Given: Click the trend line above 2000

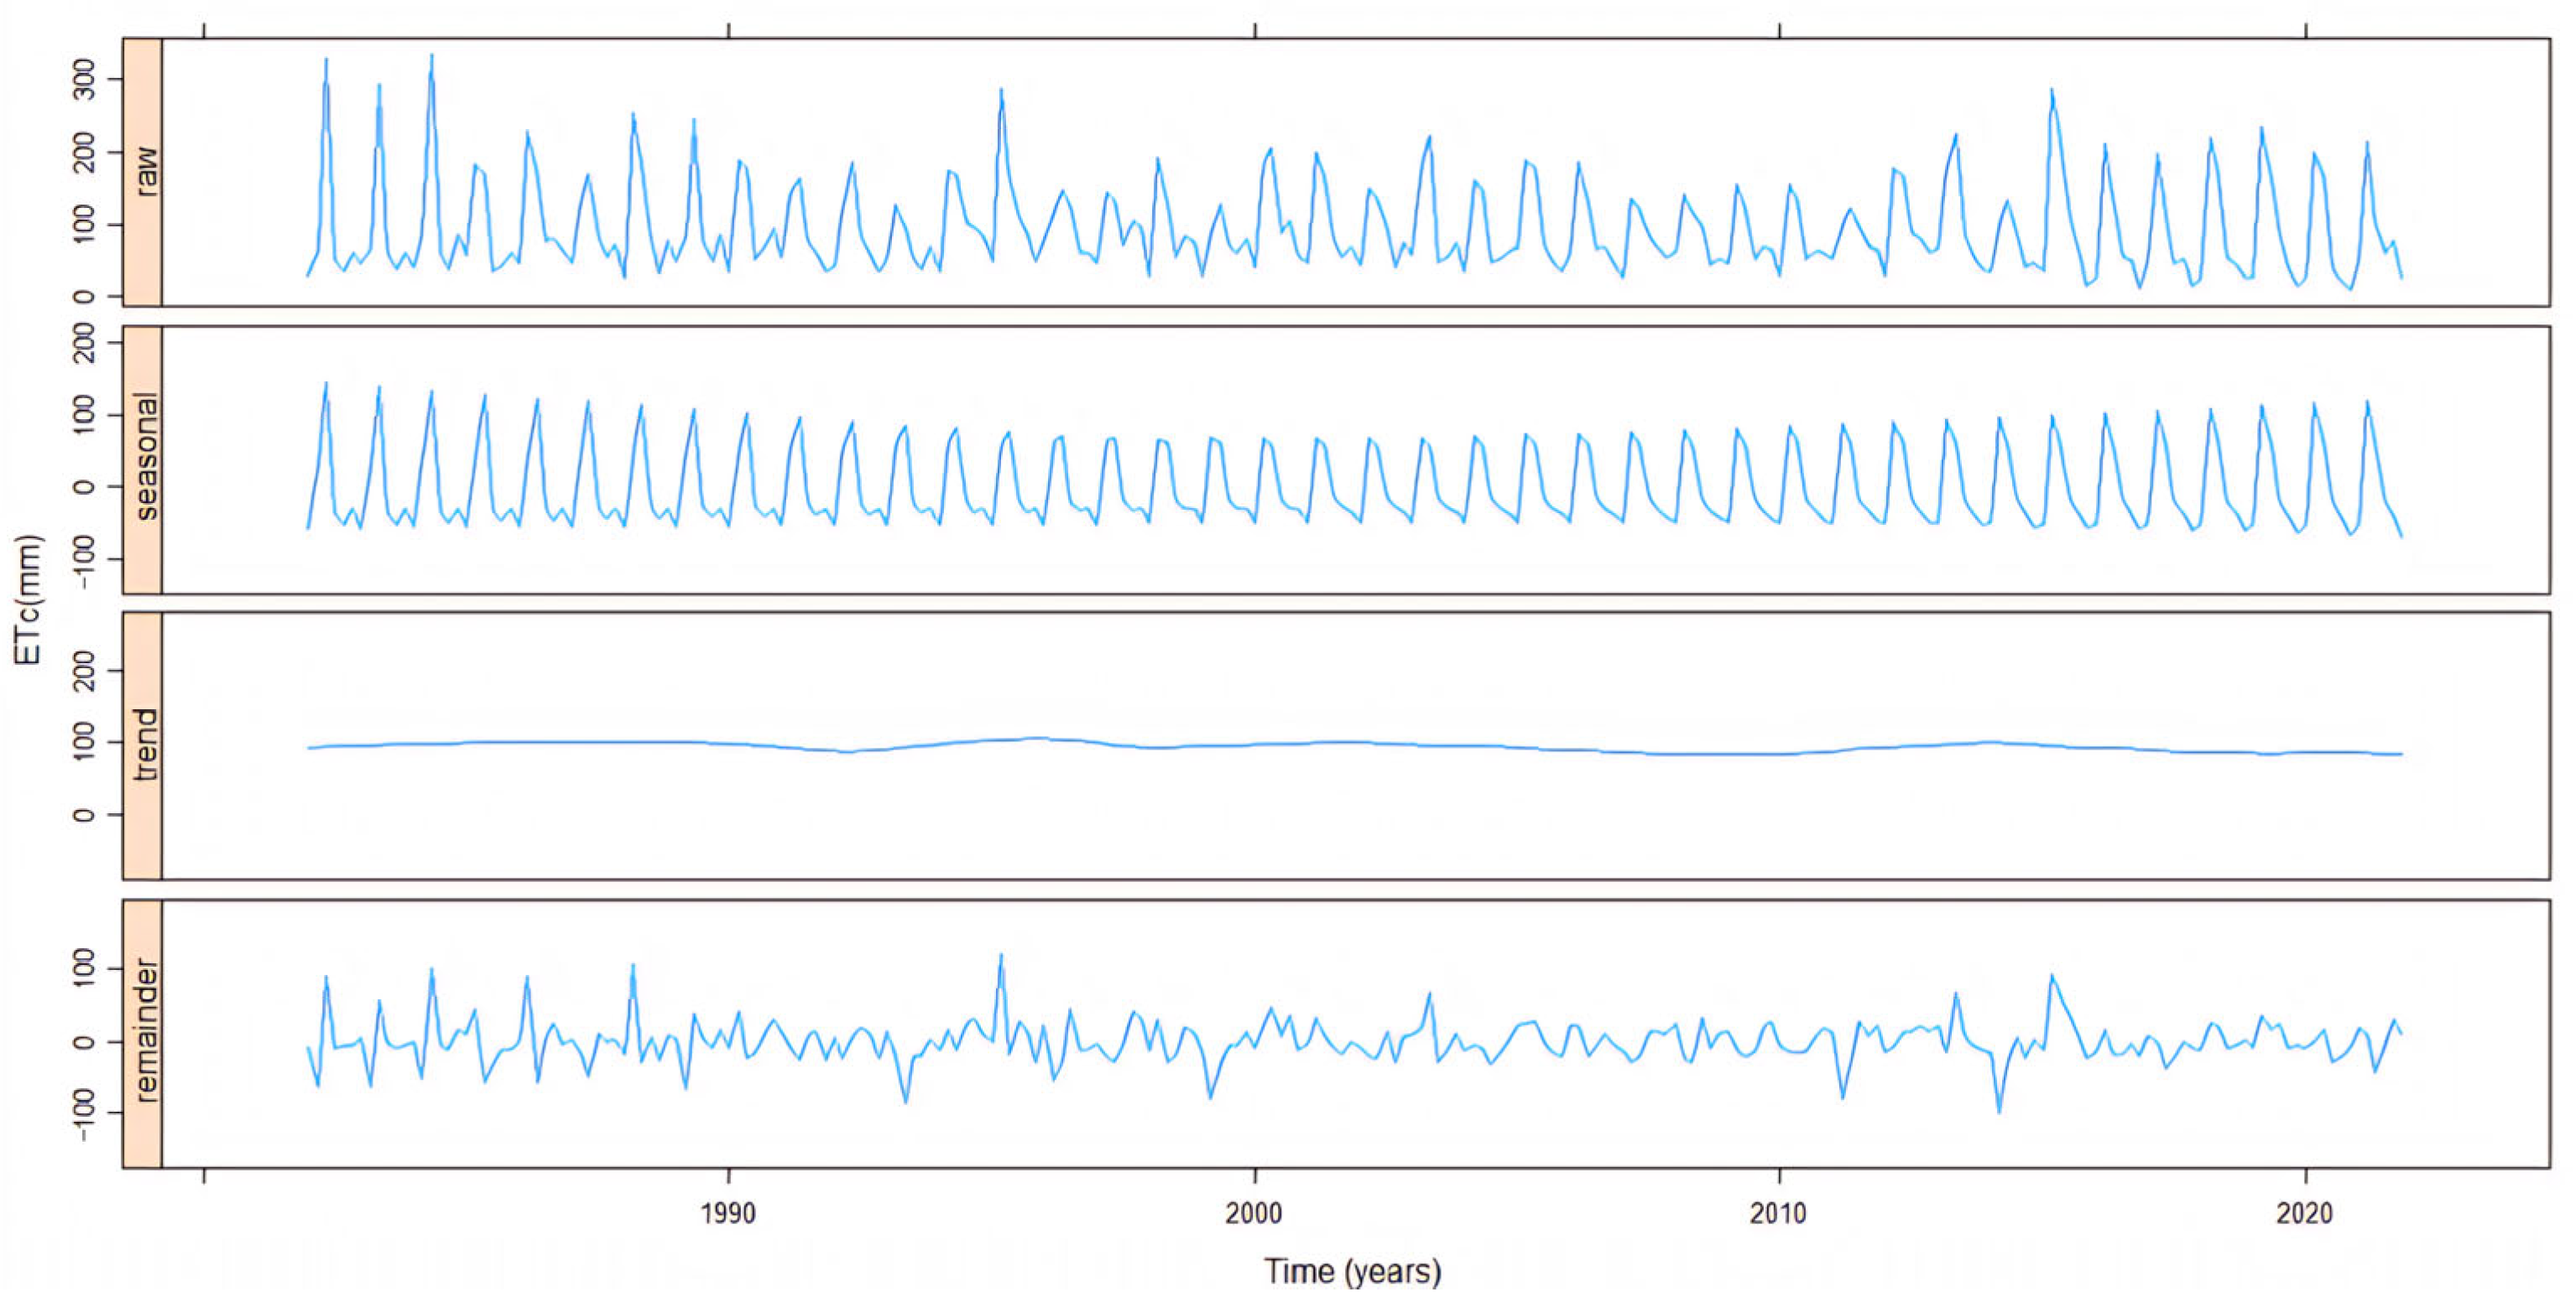Looking at the screenshot, I should (x=1254, y=744).
